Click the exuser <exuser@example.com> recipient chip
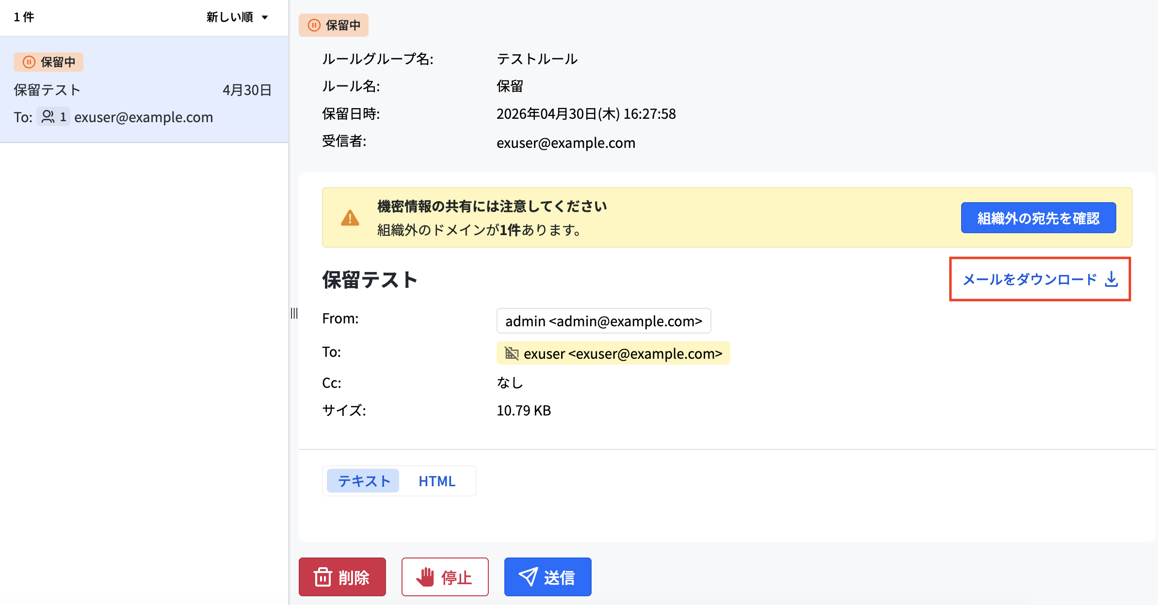Image resolution: width=1158 pixels, height=605 pixels. 613,353
